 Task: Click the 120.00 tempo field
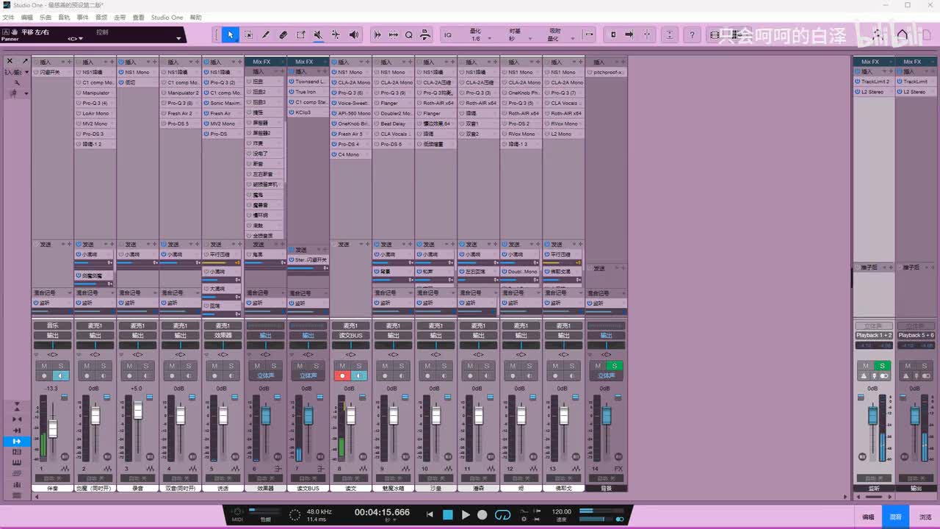tap(562, 511)
